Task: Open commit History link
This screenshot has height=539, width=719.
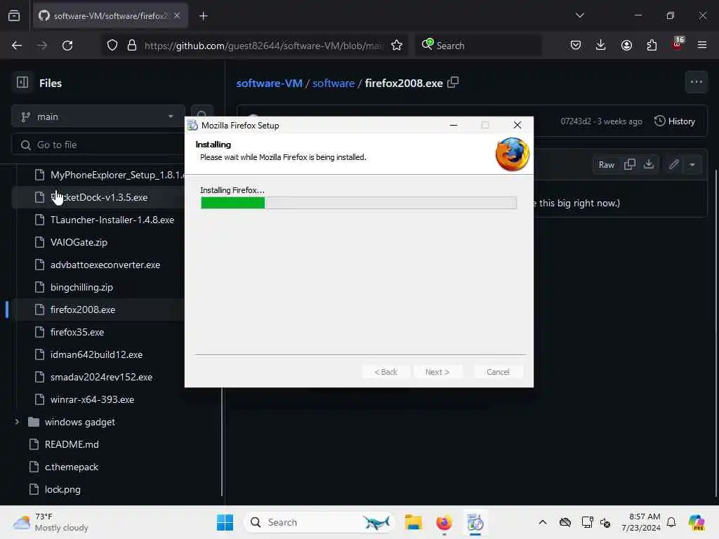Action: [675, 121]
